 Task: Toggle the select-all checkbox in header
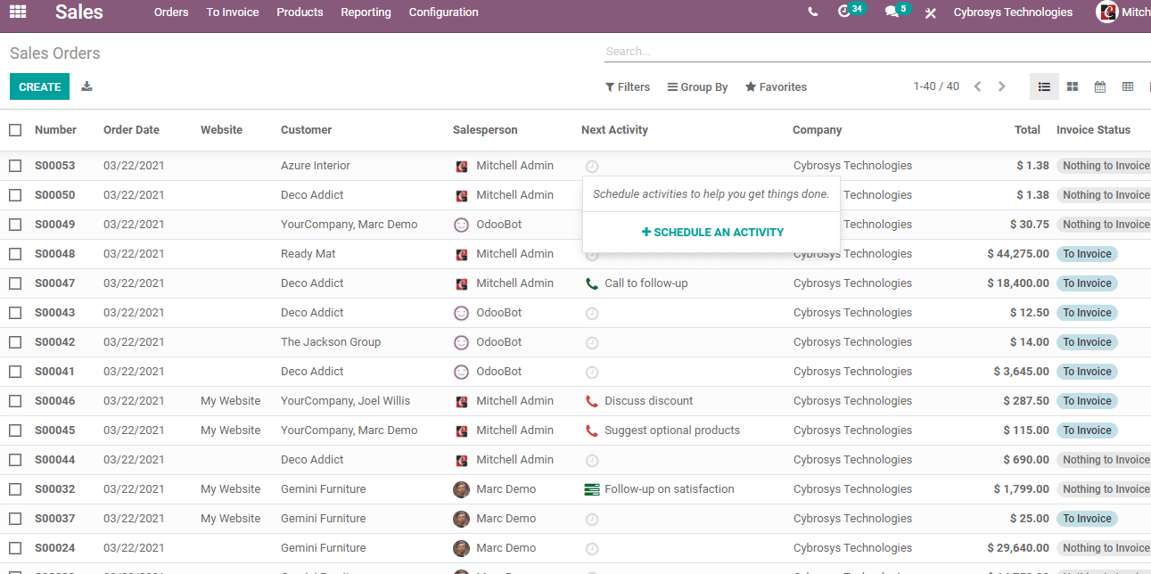pyautogui.click(x=15, y=130)
